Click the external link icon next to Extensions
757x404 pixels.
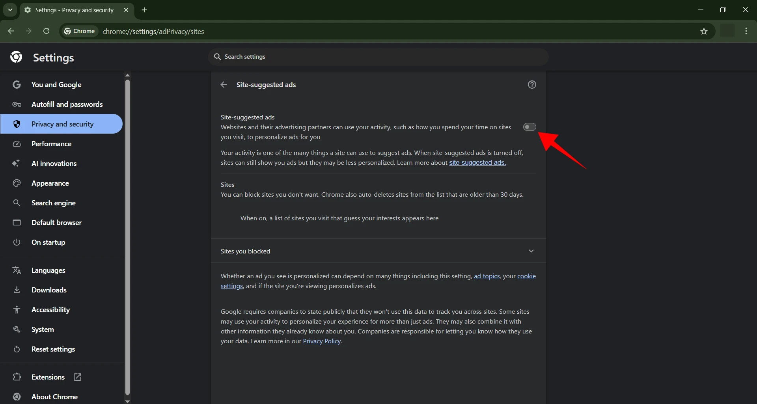[x=78, y=377]
